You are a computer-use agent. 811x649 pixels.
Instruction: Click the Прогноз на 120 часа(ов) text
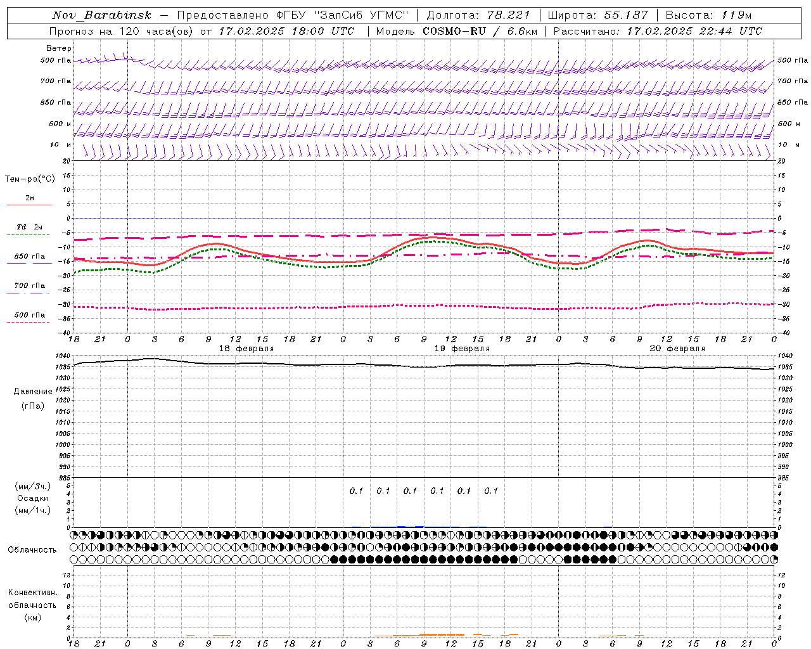[122, 31]
